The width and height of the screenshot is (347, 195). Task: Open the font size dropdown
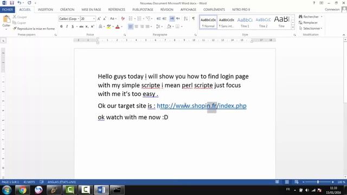pos(94,19)
